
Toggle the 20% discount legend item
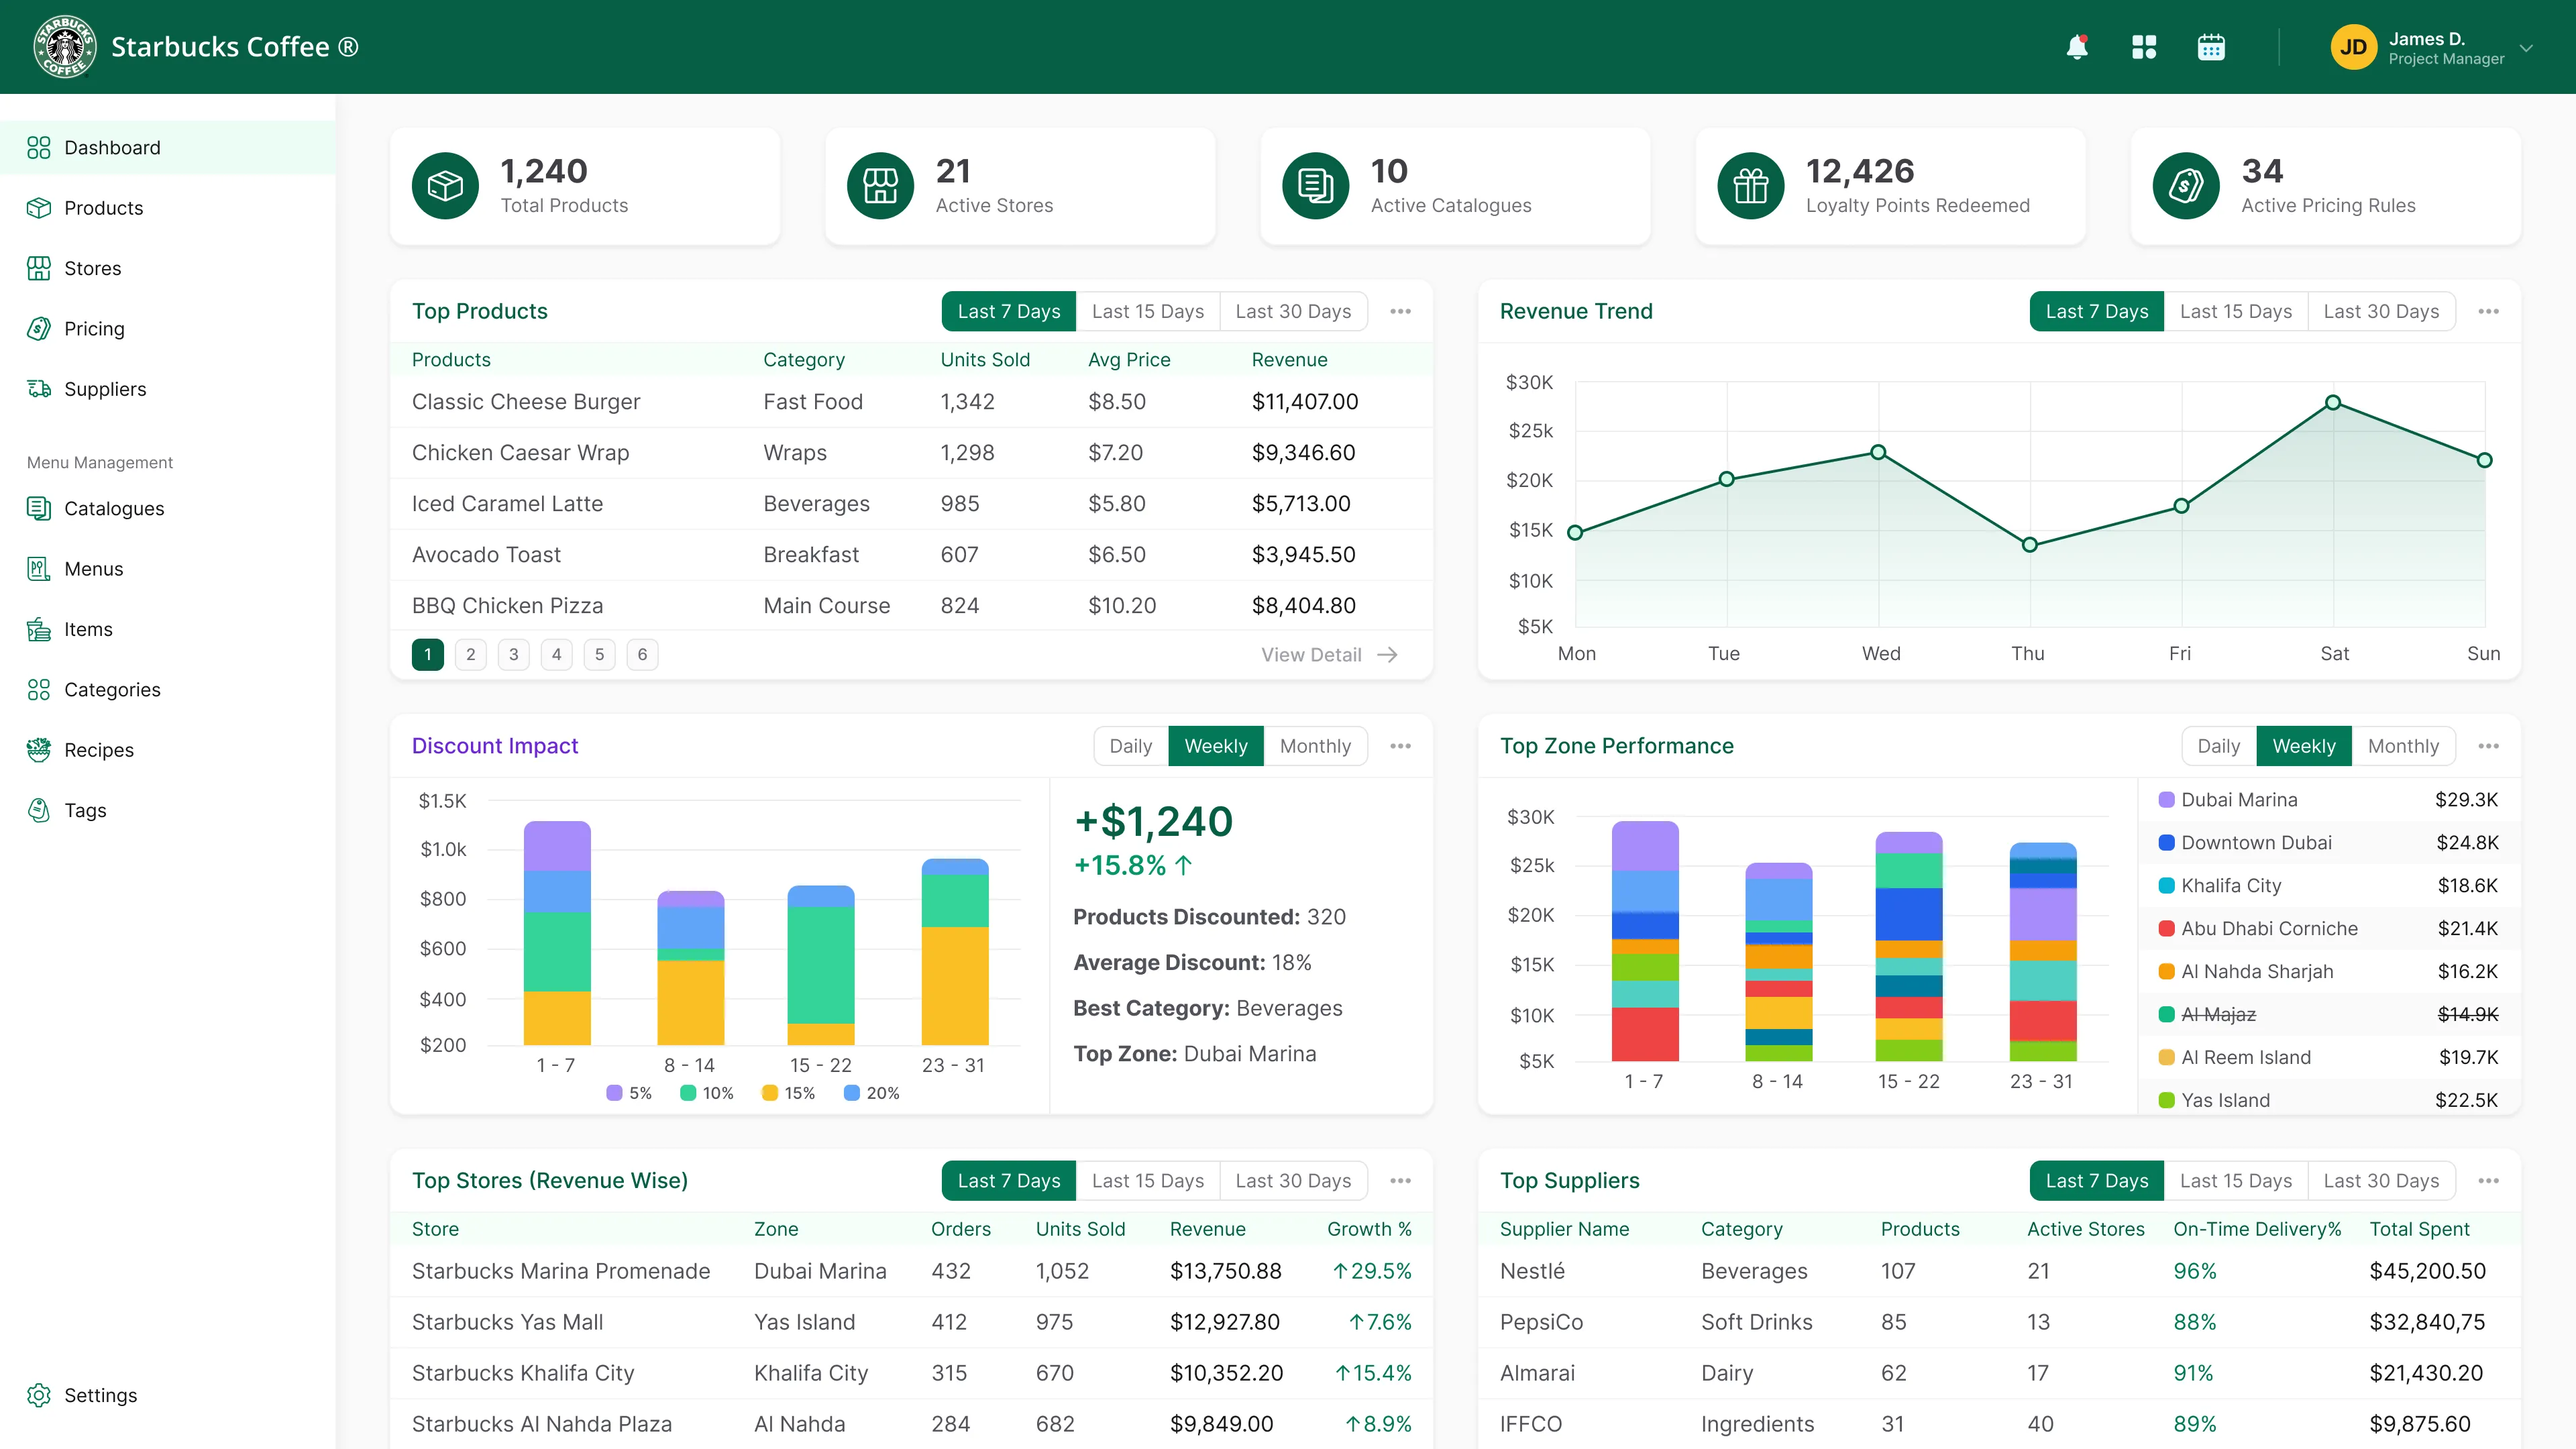coord(872,1093)
